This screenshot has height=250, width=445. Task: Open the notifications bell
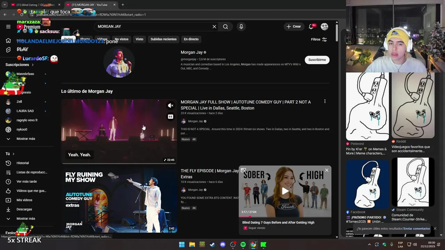click(311, 26)
